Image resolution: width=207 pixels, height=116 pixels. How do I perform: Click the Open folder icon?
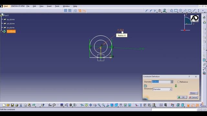click(8, 105)
